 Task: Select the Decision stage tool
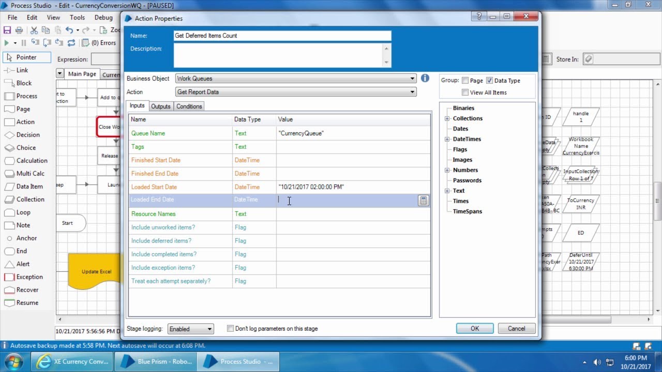[22, 135]
